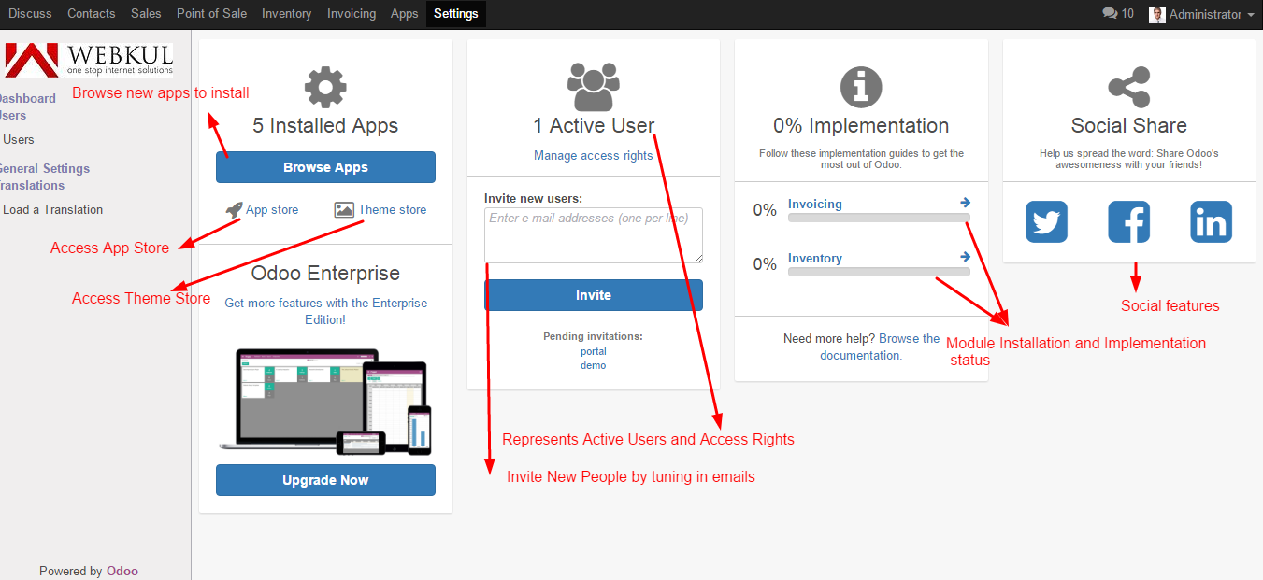The height and width of the screenshot is (580, 1263).
Task: Open Load a Translation in sidebar
Action: pos(53,209)
